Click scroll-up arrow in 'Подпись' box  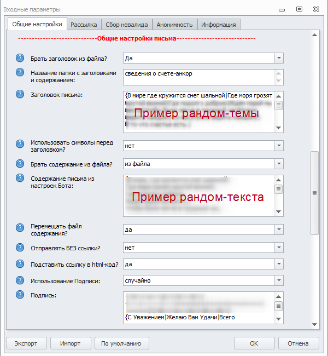[279, 297]
